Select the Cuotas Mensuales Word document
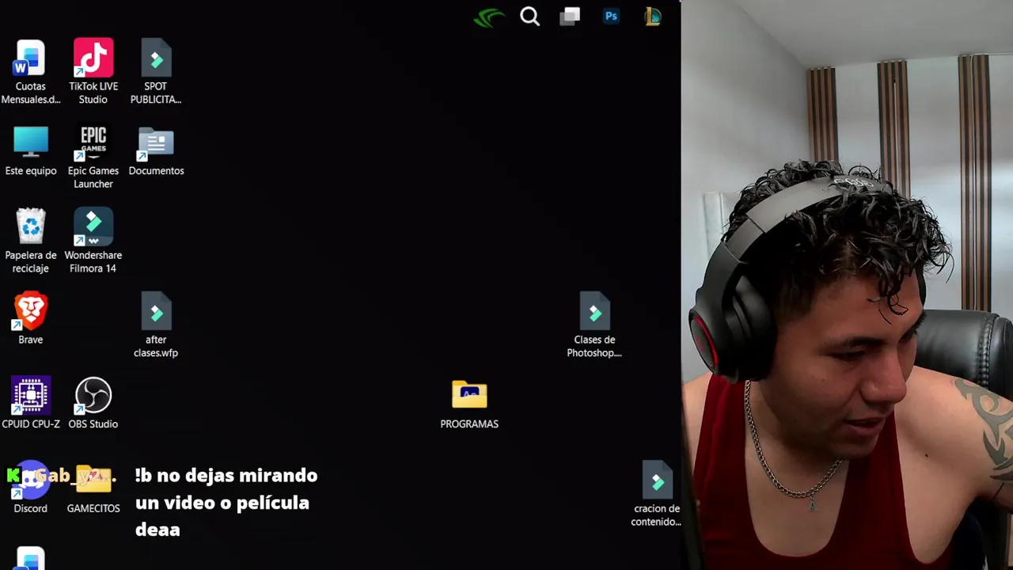This screenshot has height=570, width=1013. (x=31, y=71)
